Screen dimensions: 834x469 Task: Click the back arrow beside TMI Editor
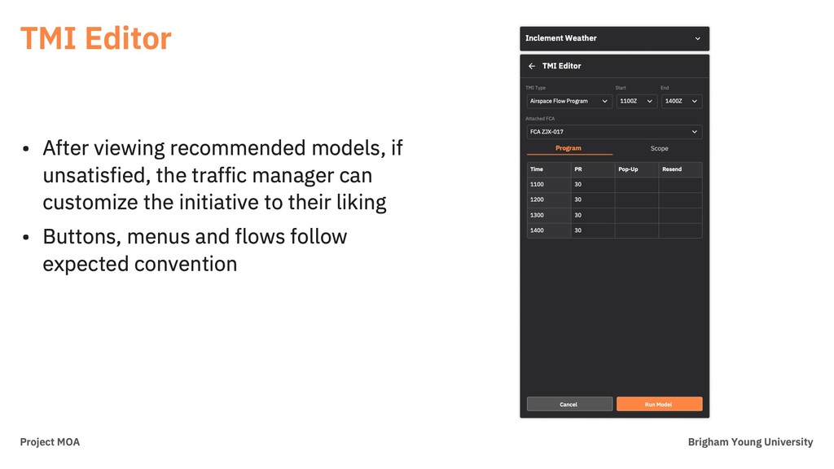tap(531, 66)
